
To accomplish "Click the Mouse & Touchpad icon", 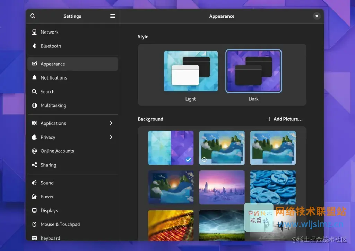I will 34,224.
